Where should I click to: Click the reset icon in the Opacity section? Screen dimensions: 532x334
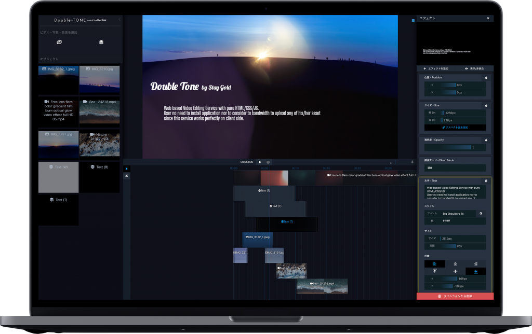coord(486,140)
